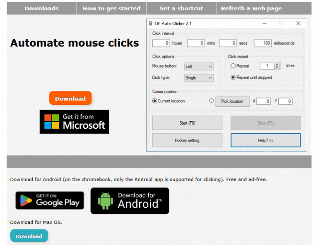Increase the repeat times stepper value
The height and width of the screenshot is (245, 318).
tap(277, 64)
